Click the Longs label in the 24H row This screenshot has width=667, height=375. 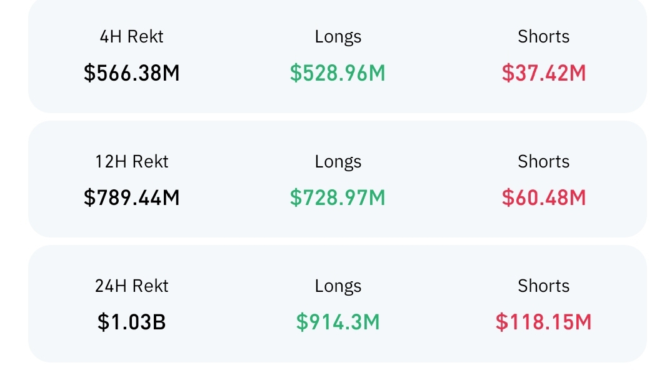(338, 286)
